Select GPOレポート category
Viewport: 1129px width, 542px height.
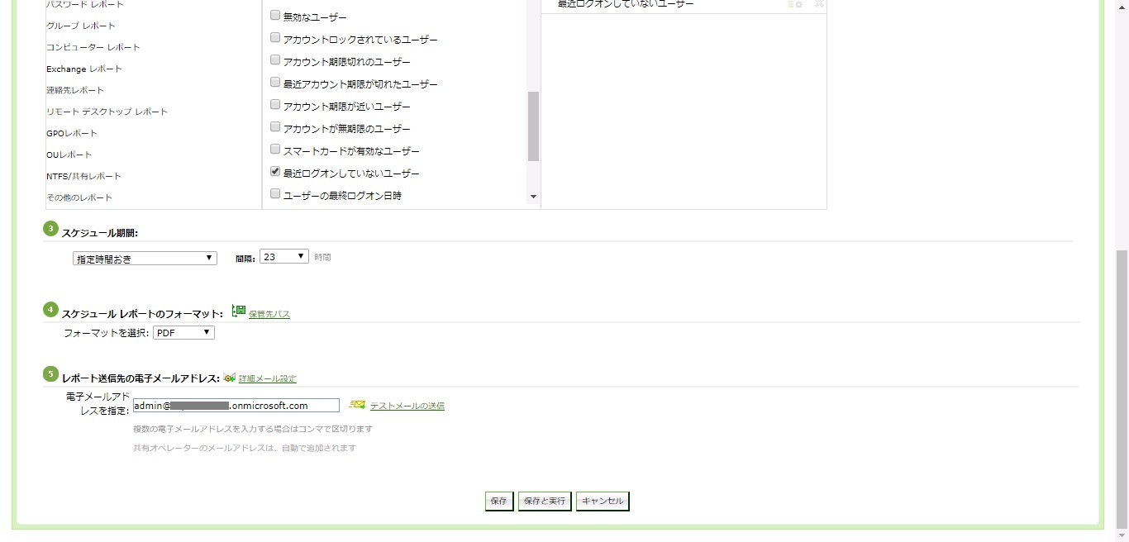point(72,133)
